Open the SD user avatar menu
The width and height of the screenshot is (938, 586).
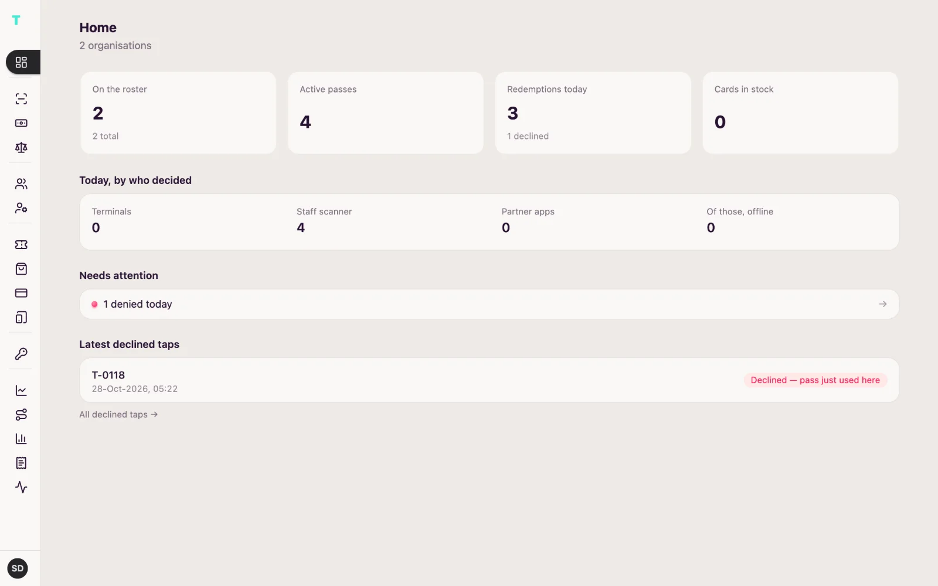[18, 568]
